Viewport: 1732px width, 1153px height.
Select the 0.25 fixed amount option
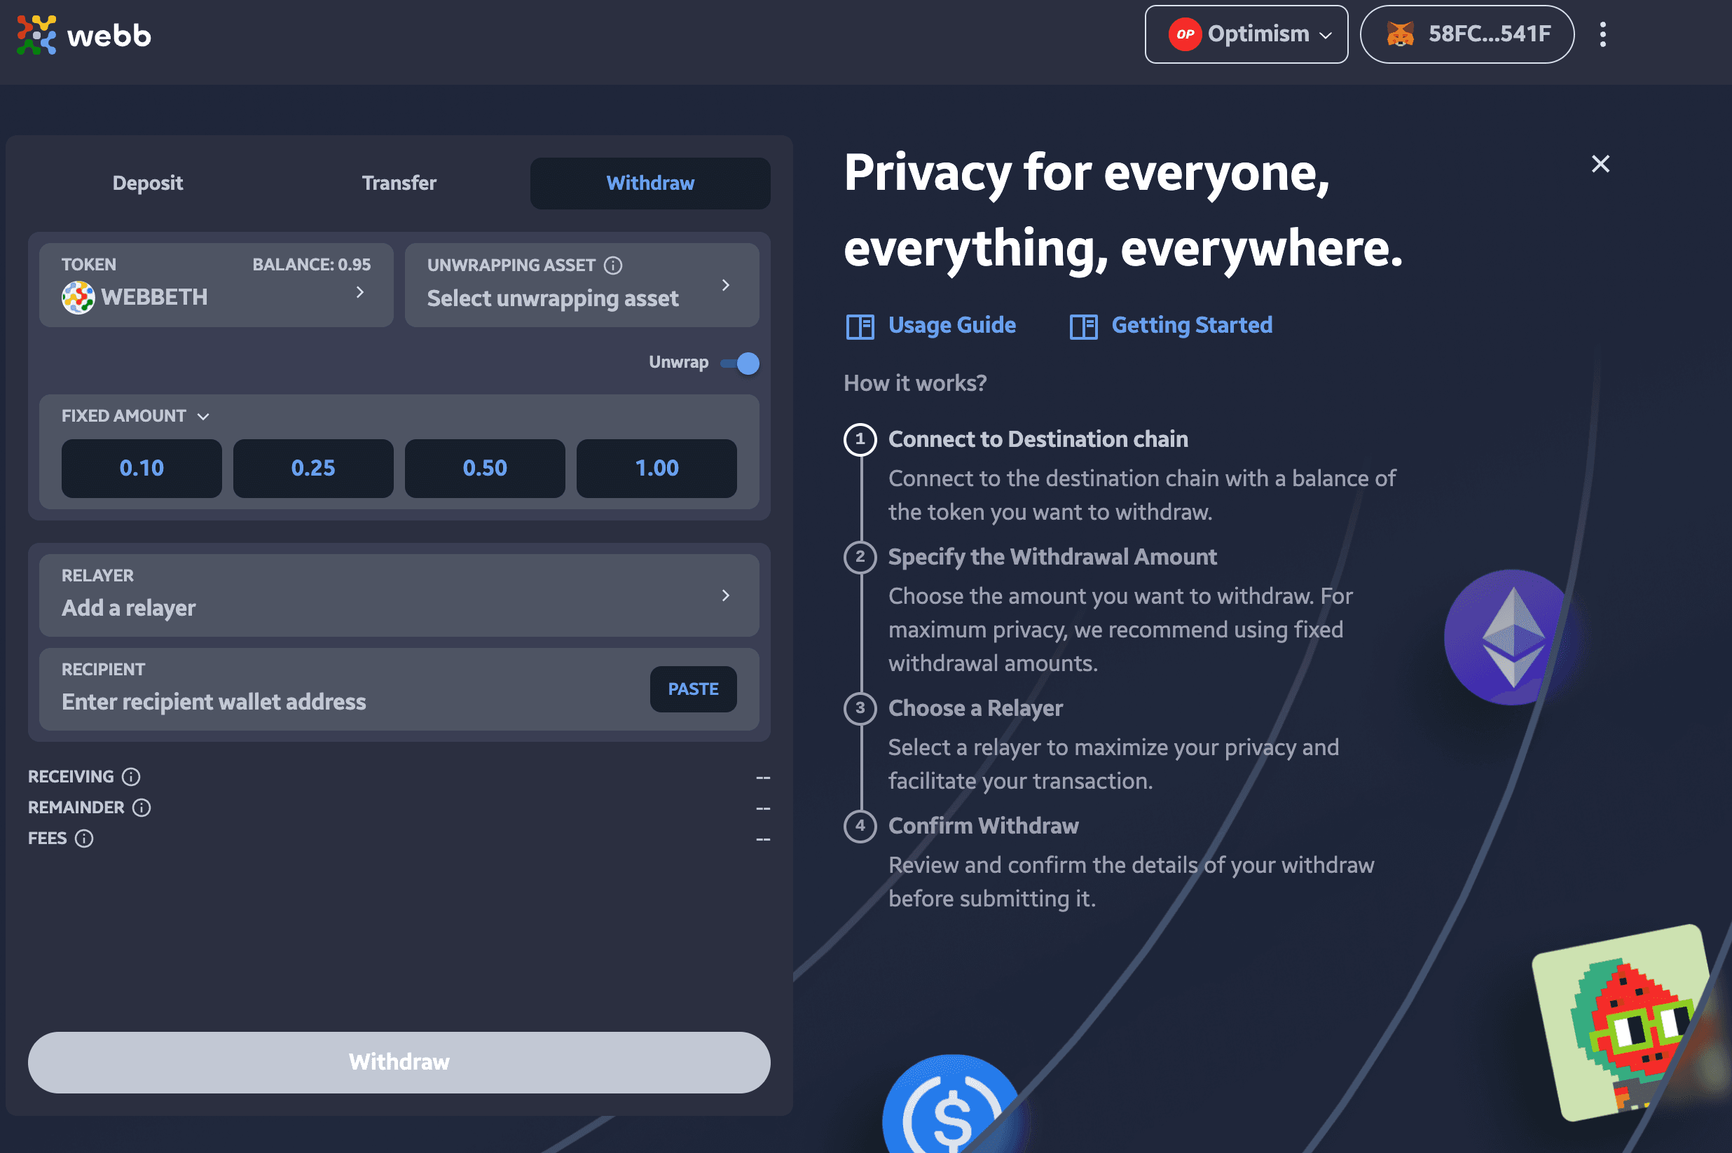[312, 467]
